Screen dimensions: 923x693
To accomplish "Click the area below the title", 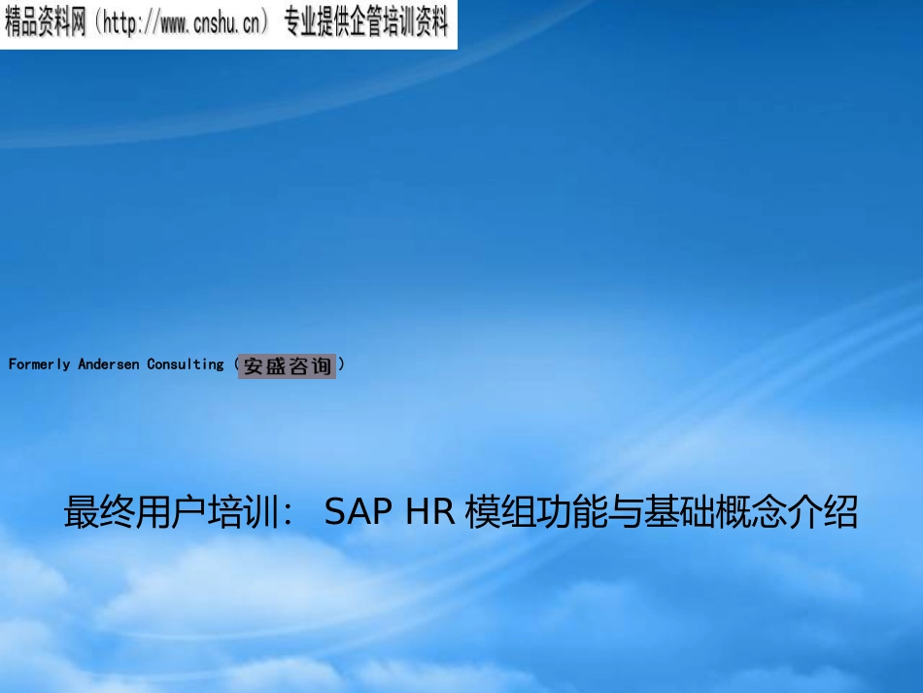I will 461,583.
